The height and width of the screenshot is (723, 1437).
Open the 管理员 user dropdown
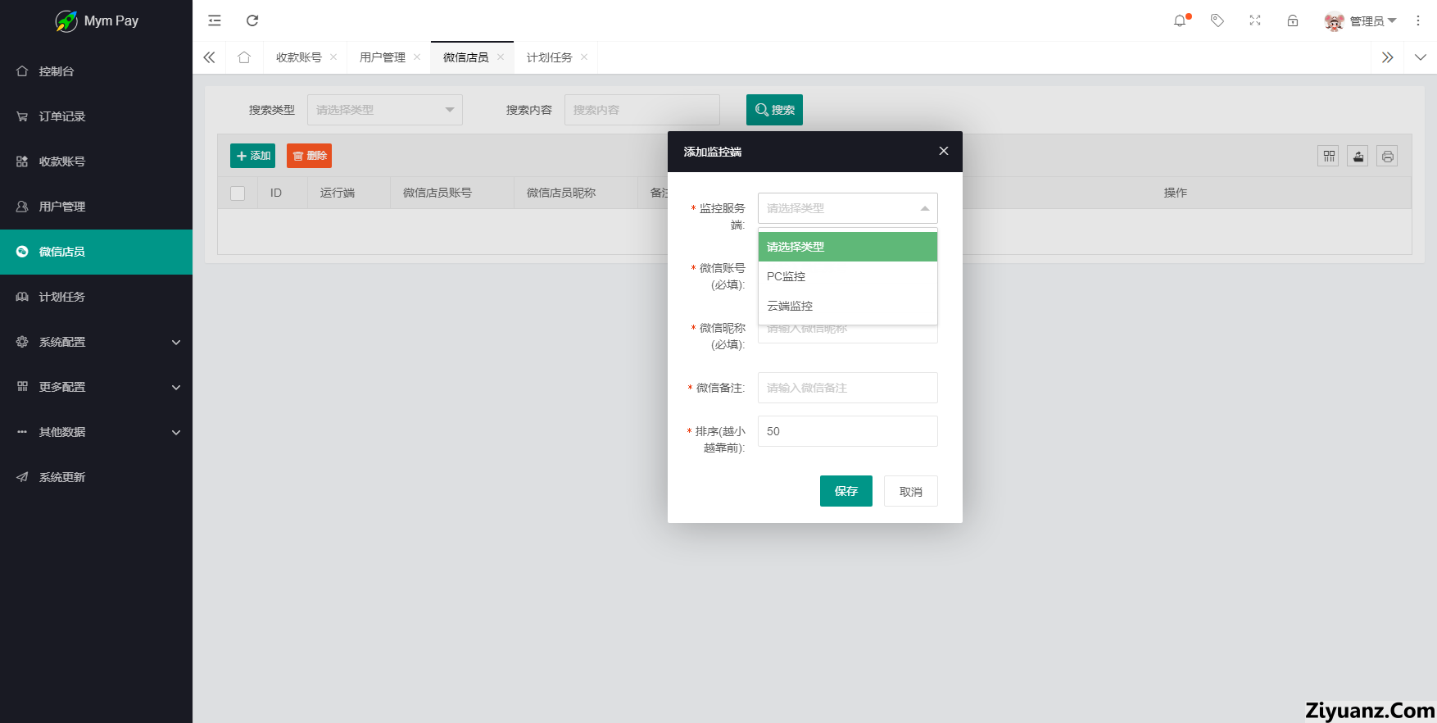click(x=1361, y=21)
